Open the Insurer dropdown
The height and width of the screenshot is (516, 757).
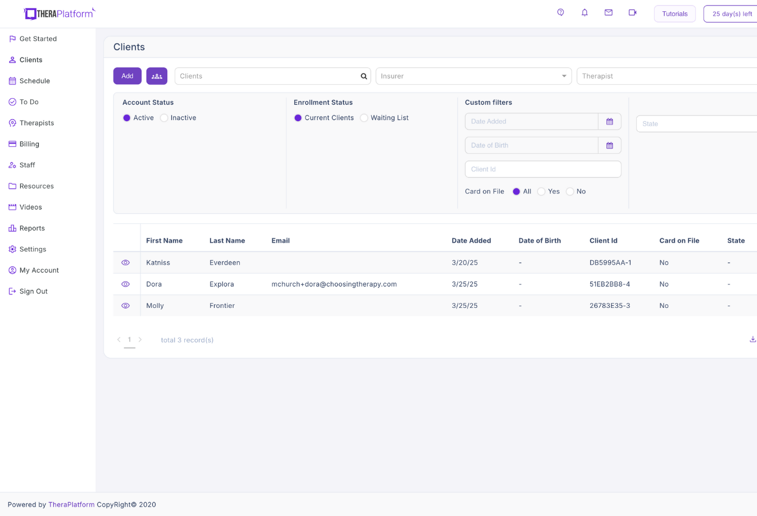pyautogui.click(x=473, y=76)
